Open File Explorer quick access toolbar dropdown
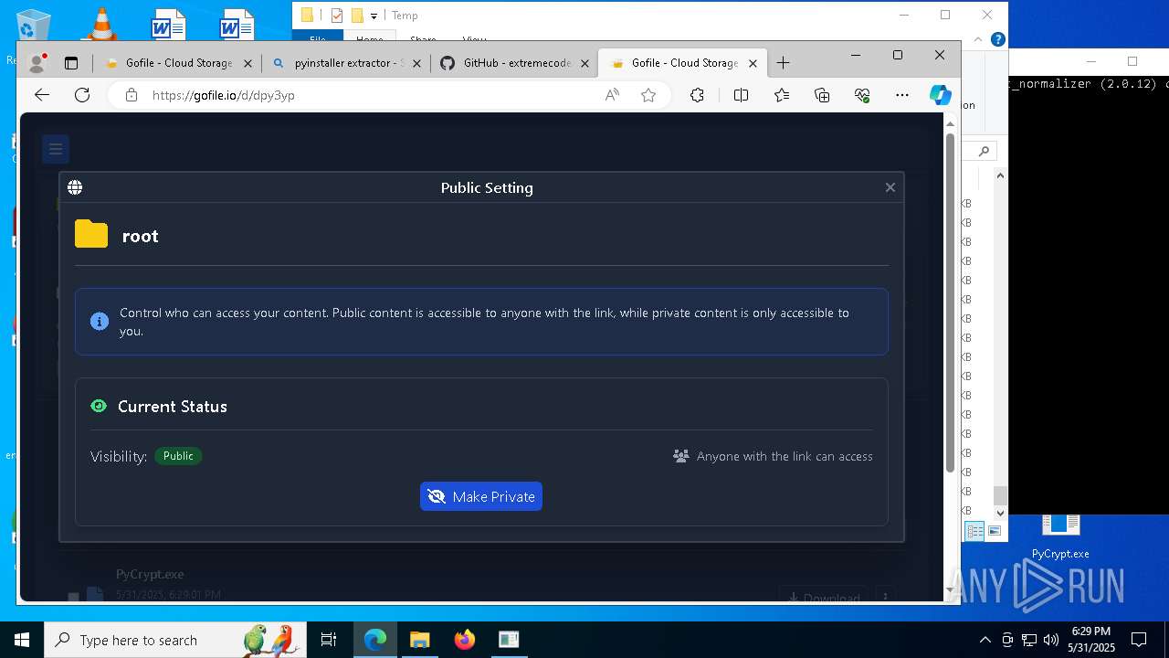The height and width of the screenshot is (658, 1169). click(x=374, y=16)
